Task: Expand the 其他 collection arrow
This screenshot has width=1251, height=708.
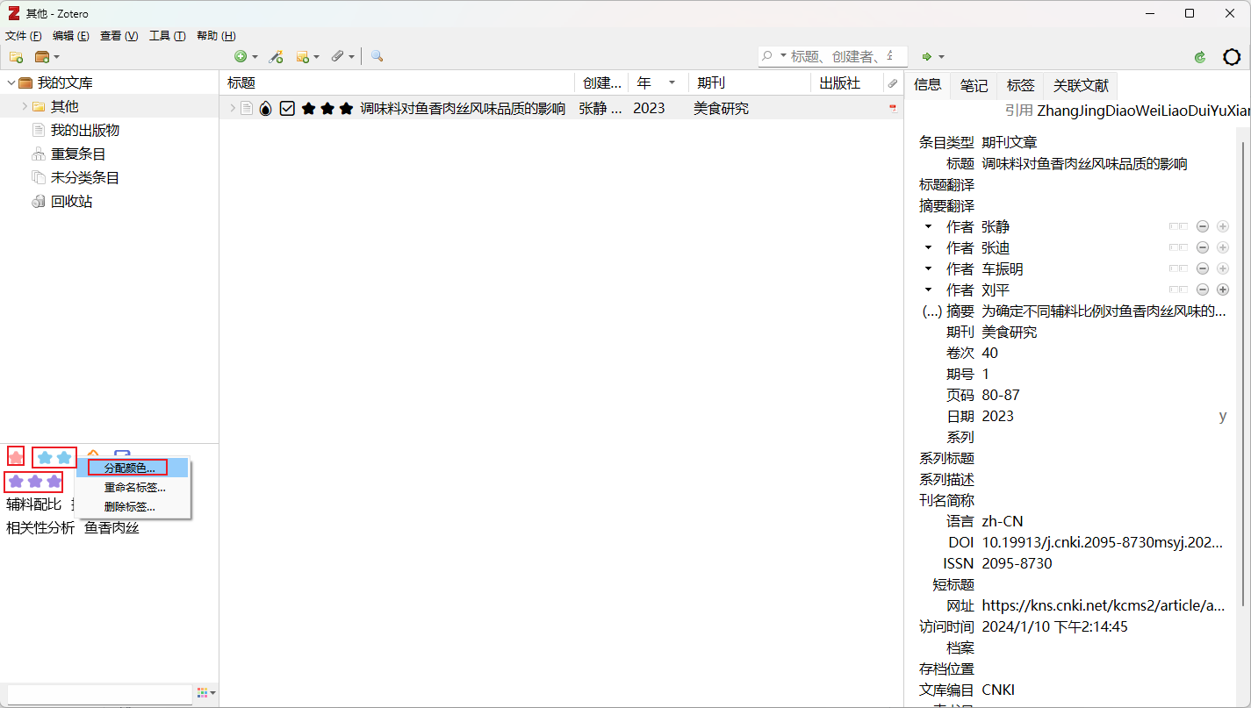Action: [x=25, y=107]
